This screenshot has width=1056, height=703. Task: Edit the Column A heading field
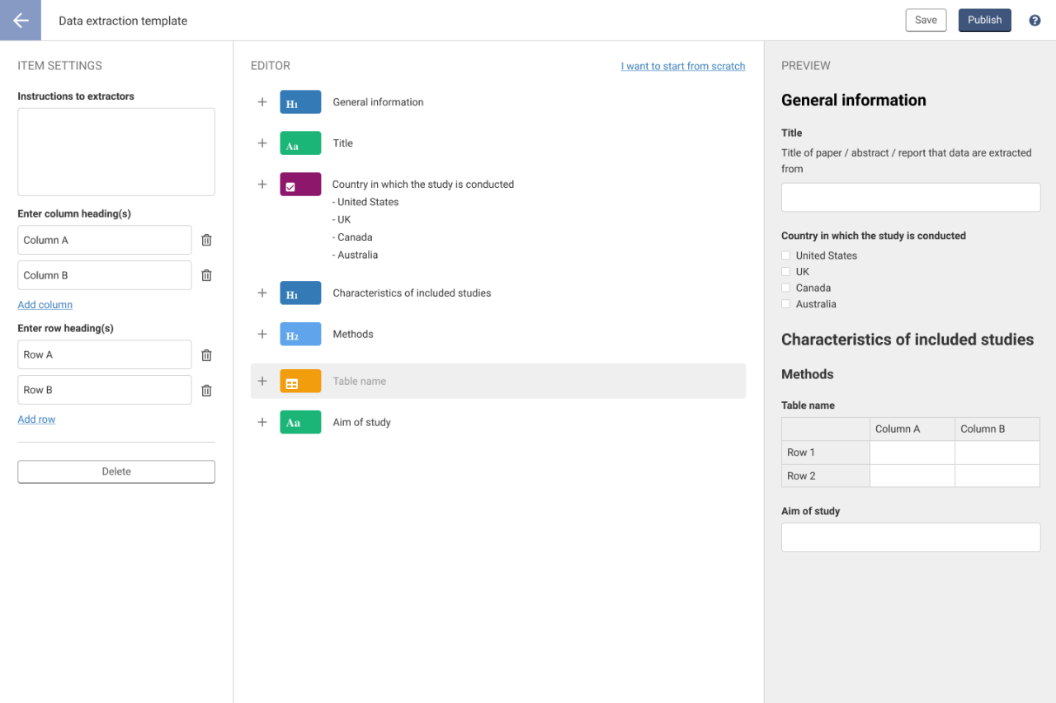point(105,240)
